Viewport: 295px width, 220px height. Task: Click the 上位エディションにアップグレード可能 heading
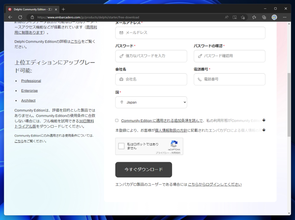click(55, 66)
